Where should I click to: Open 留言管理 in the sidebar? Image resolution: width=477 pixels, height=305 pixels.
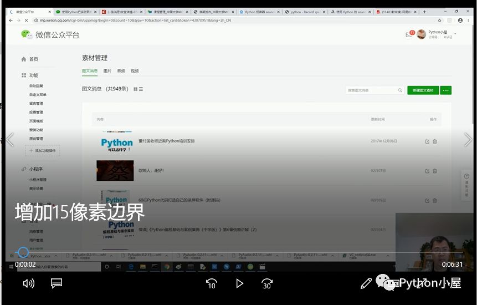(36, 104)
